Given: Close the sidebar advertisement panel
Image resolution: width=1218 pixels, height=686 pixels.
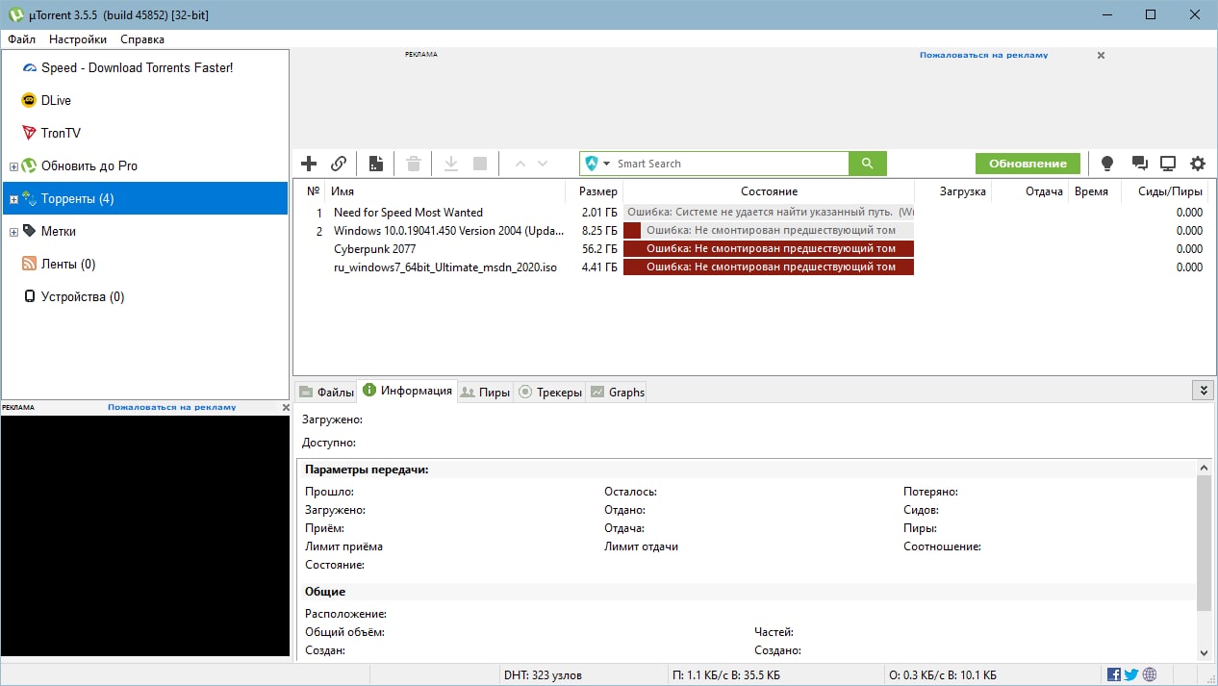Looking at the screenshot, I should coord(285,408).
